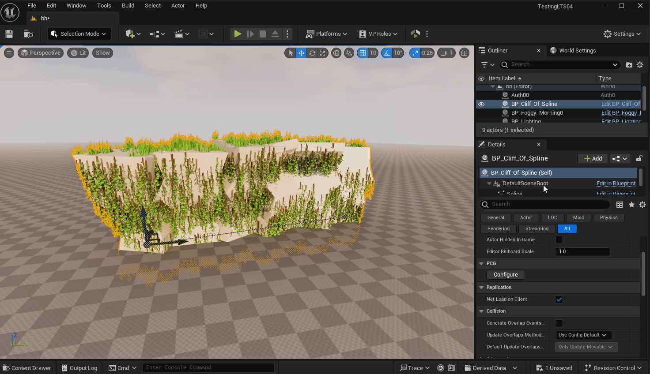Image resolution: width=650 pixels, height=374 pixels.
Task: Open the Add content dropdown in toolbar
Action: point(133,34)
